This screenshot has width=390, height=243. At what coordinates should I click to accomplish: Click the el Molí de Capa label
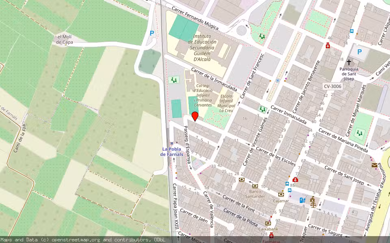point(65,40)
